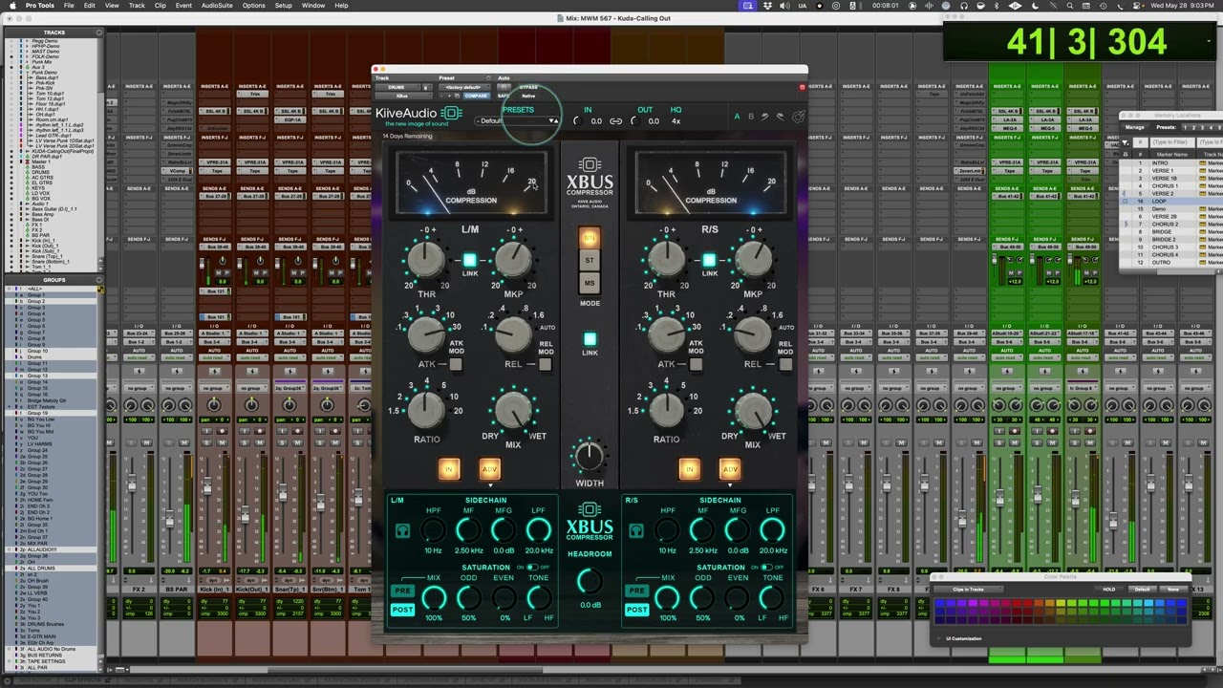Click the BYPASS button in plugin header
Image resolution: width=1223 pixels, height=688 pixels.
click(528, 87)
